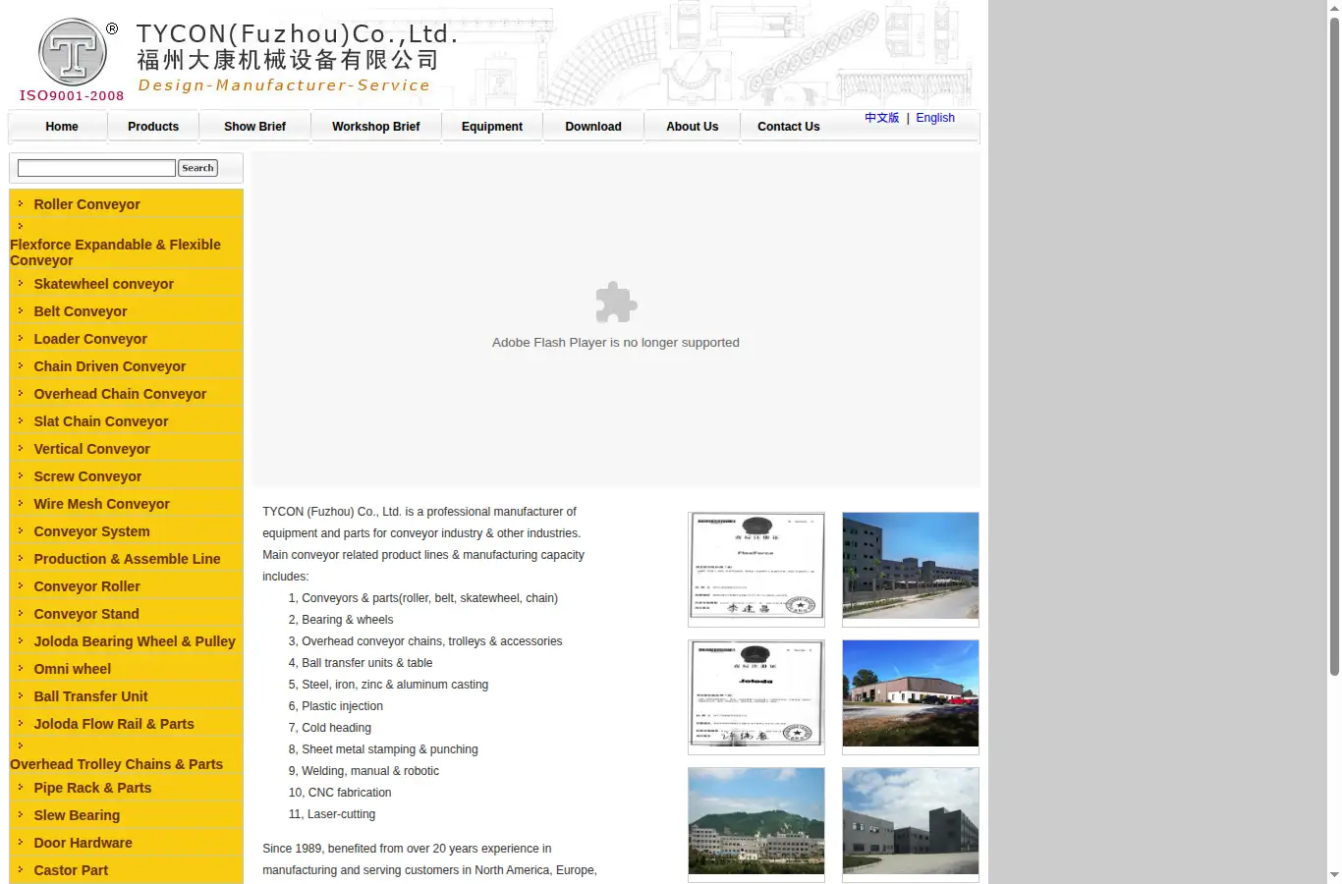The image size is (1342, 884).
Task: Open Flexforce Expandable & Flexible Conveyor category
Action: point(115,252)
